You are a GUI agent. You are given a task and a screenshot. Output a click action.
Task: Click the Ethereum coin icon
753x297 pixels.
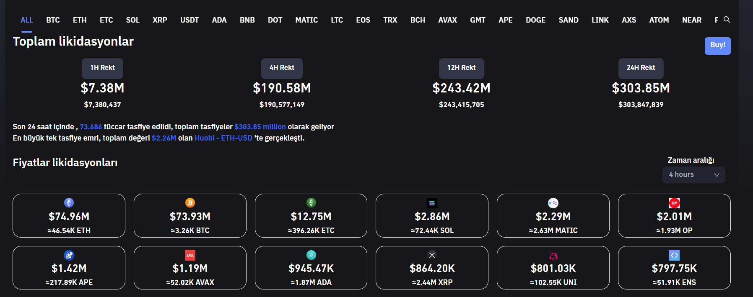(x=69, y=203)
